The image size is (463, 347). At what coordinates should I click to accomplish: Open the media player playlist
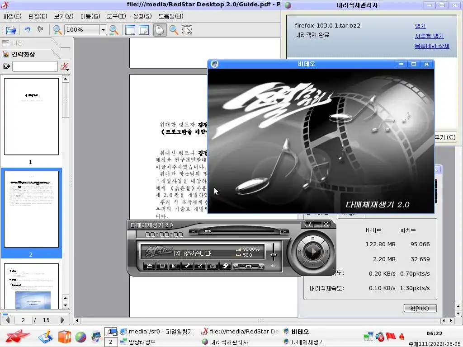point(162,266)
